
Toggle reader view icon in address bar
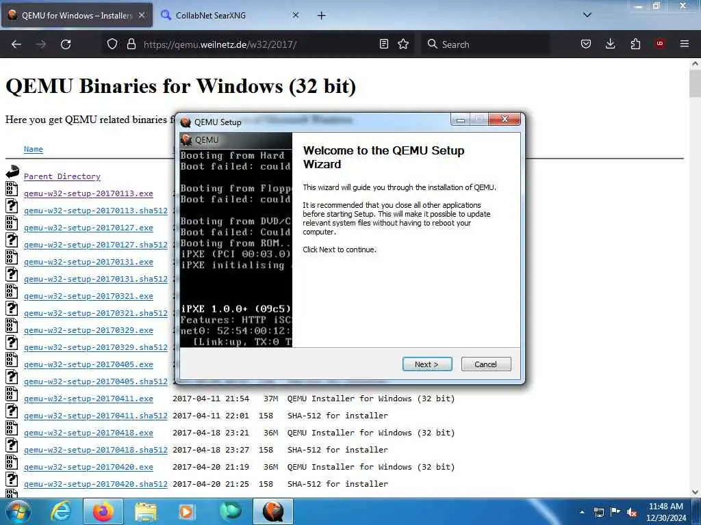tap(383, 44)
